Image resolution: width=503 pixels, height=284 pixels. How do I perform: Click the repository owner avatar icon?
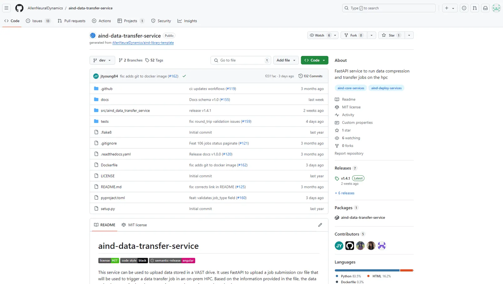(x=92, y=36)
